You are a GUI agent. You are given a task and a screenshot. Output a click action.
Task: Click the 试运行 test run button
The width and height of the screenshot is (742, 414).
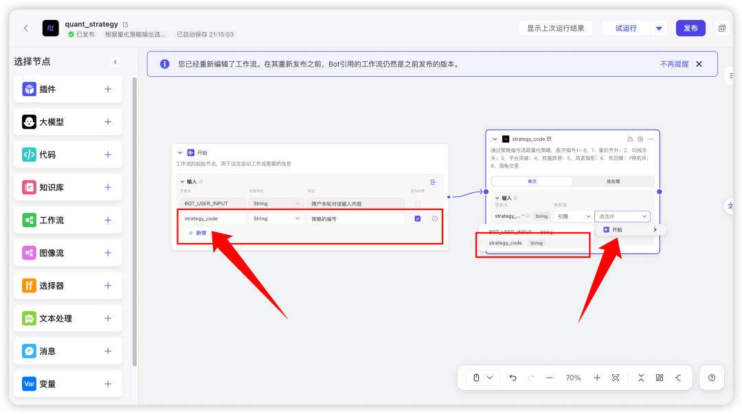[626, 28]
